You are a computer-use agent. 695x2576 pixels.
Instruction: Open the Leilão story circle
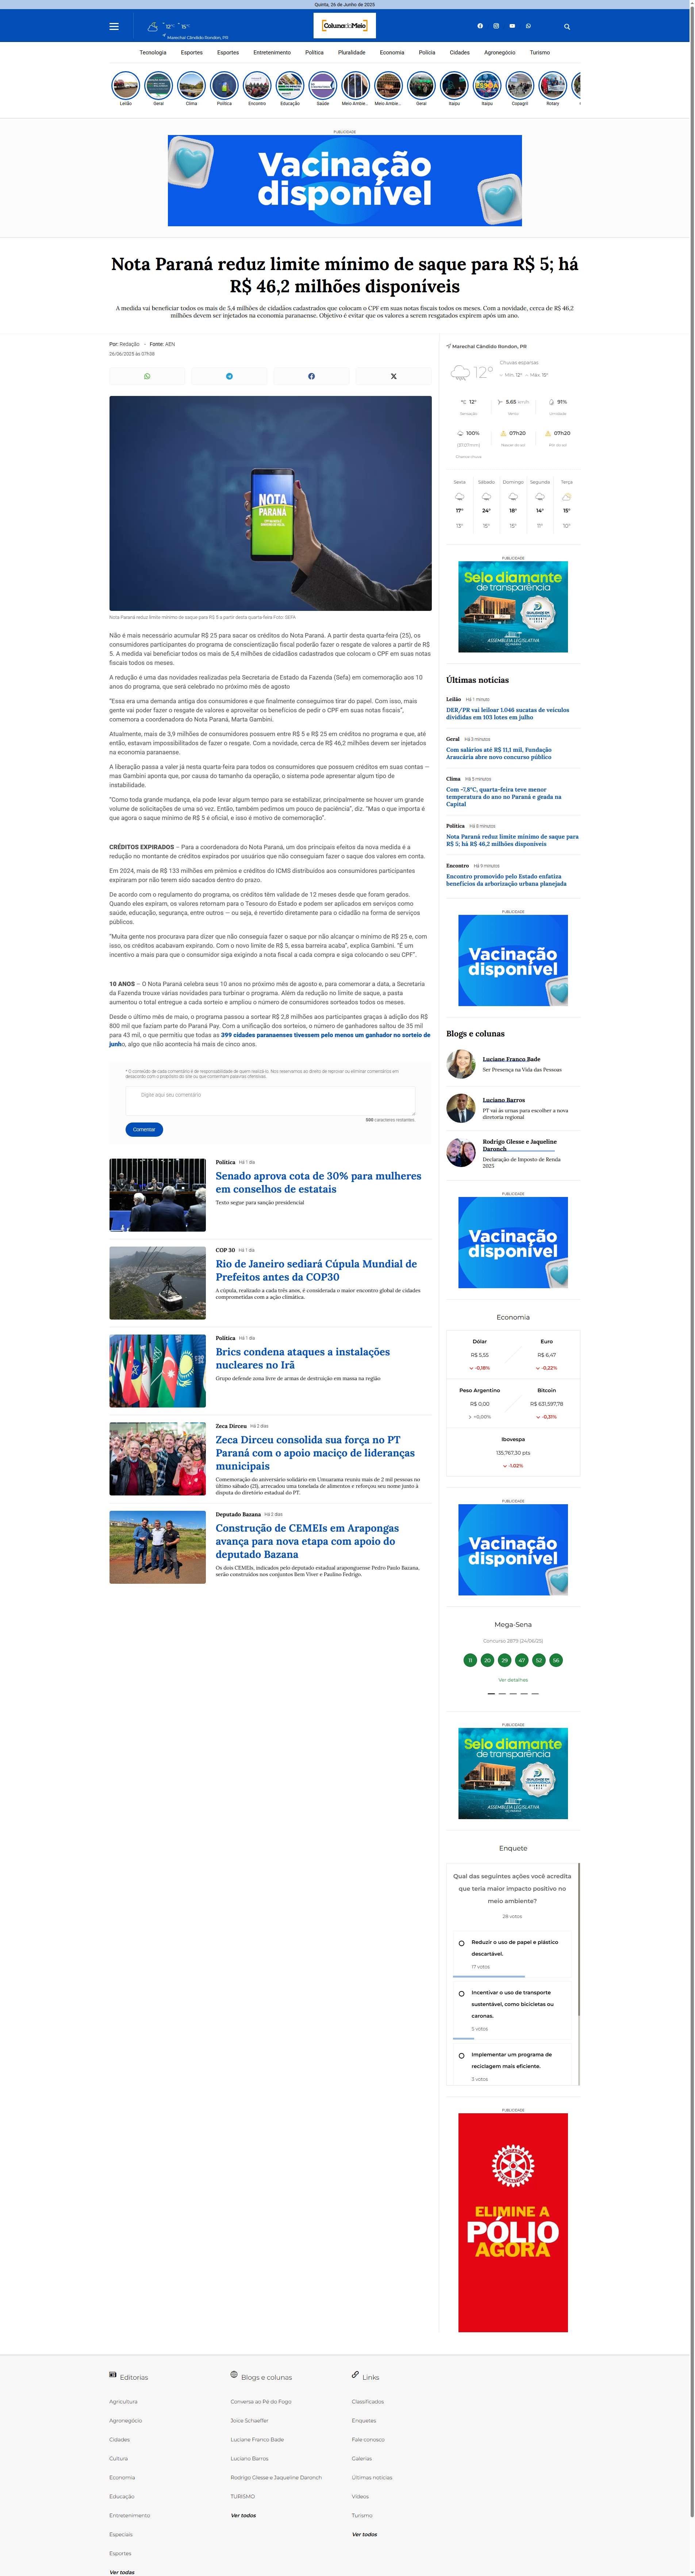[126, 87]
